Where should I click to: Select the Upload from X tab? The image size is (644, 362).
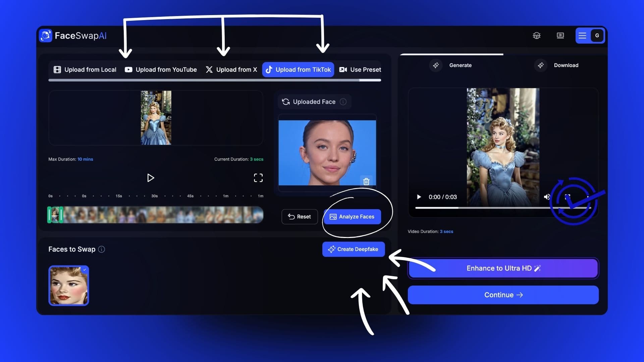click(231, 69)
